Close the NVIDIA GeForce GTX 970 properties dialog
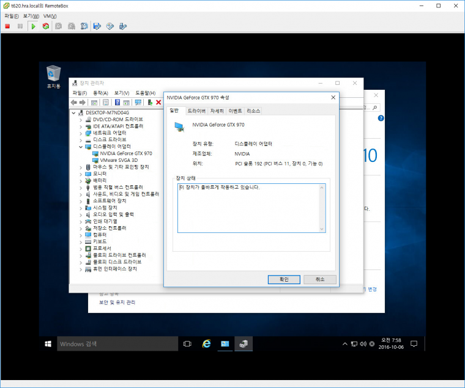 coord(333,97)
